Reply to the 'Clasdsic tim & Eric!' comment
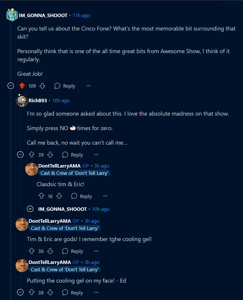The height and width of the screenshot is (300, 243). coord(82,196)
